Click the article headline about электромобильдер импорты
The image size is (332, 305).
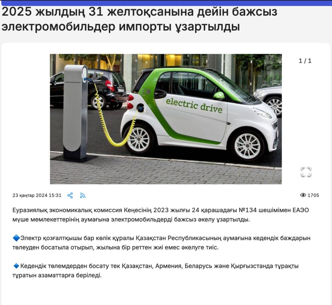click(x=139, y=19)
